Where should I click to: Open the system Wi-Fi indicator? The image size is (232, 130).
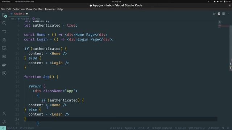click(215, 1)
